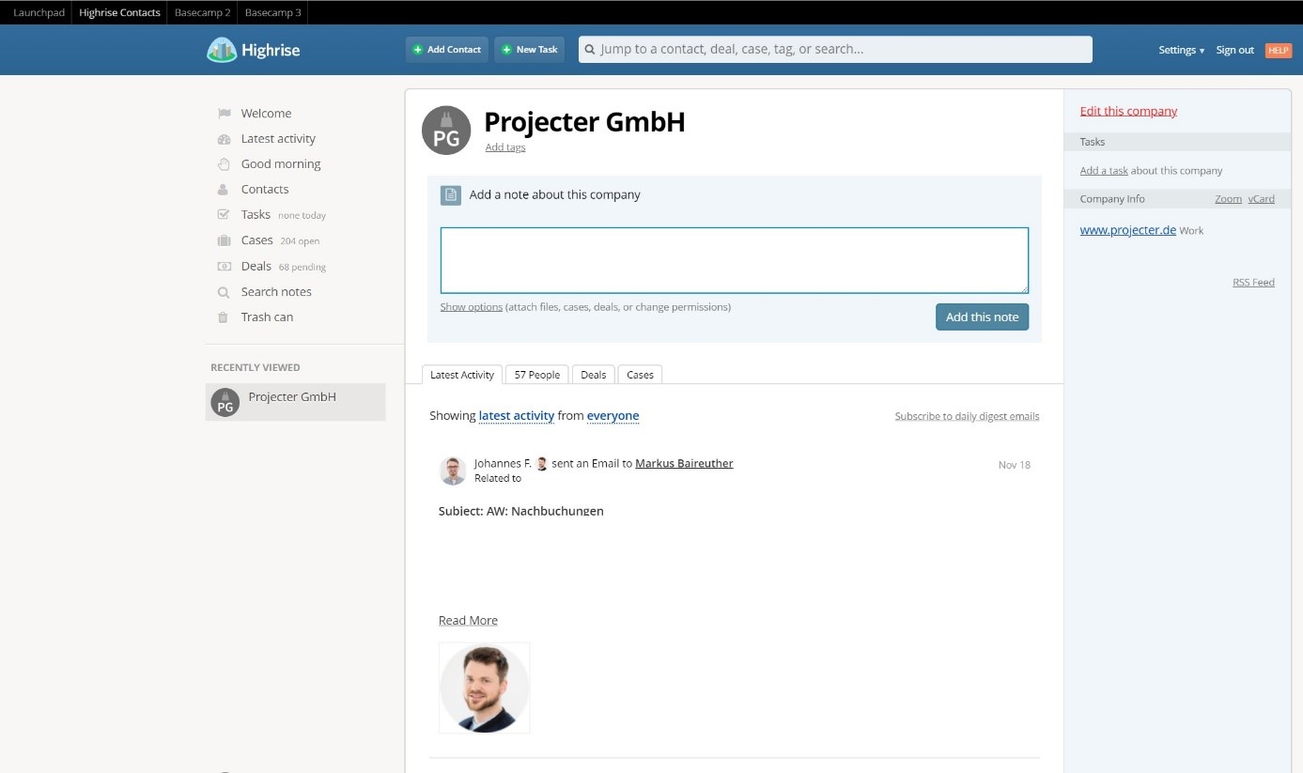This screenshot has height=773, width=1303.
Task: Click the RSS Feed link
Action: (x=1253, y=283)
